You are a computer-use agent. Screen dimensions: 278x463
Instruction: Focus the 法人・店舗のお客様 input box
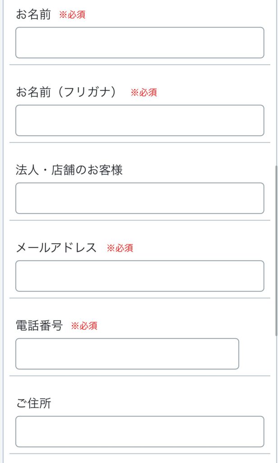pos(139,198)
